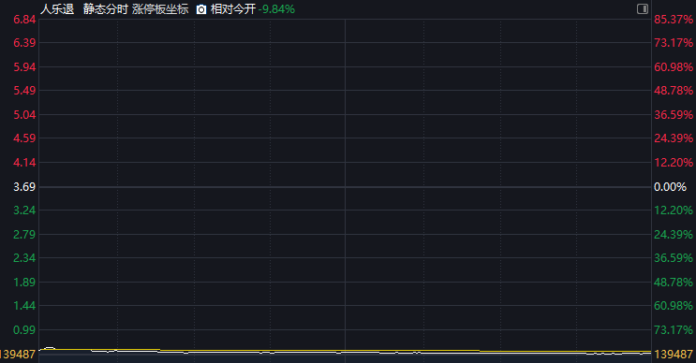Image resolution: width=696 pixels, height=363 pixels.
Task: Click the 6.84 top price label
Action: [24, 20]
